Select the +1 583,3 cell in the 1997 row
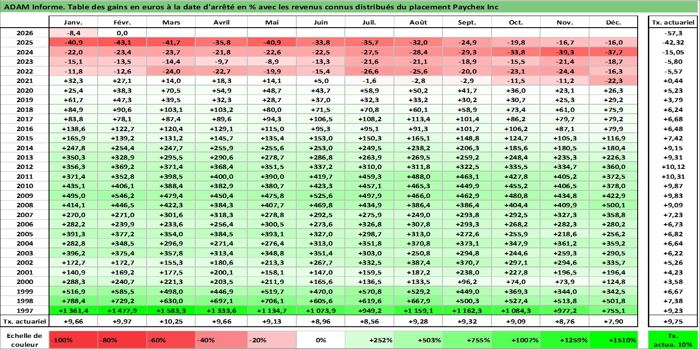Viewport: 700px width, 349px height. pyautogui.click(x=171, y=311)
